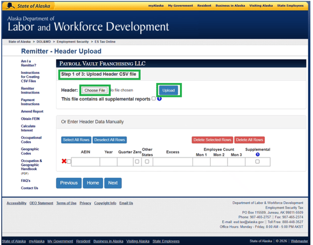Click My Government link in bottom bar
The image size is (313, 245).
(60, 241)
